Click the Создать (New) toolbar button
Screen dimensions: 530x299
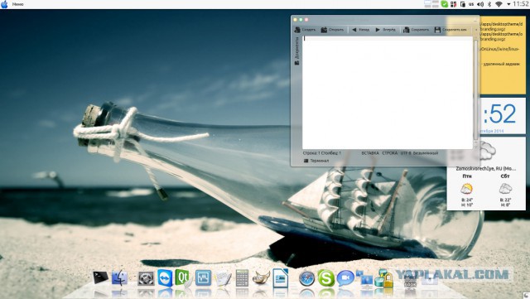tap(305, 30)
